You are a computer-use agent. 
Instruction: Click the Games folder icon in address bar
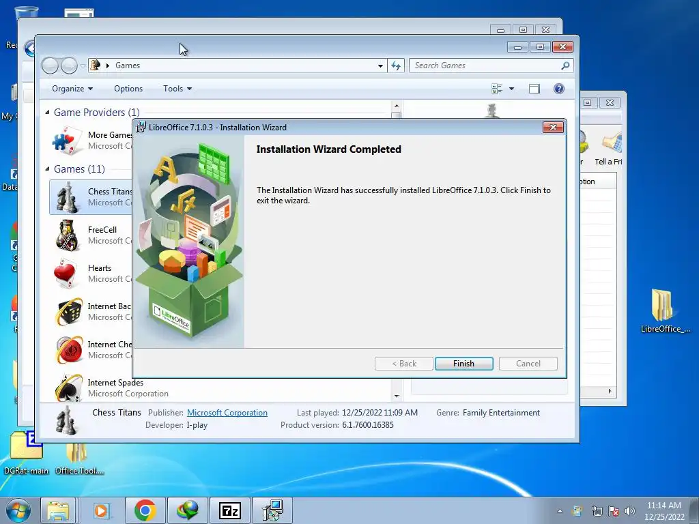(95, 65)
